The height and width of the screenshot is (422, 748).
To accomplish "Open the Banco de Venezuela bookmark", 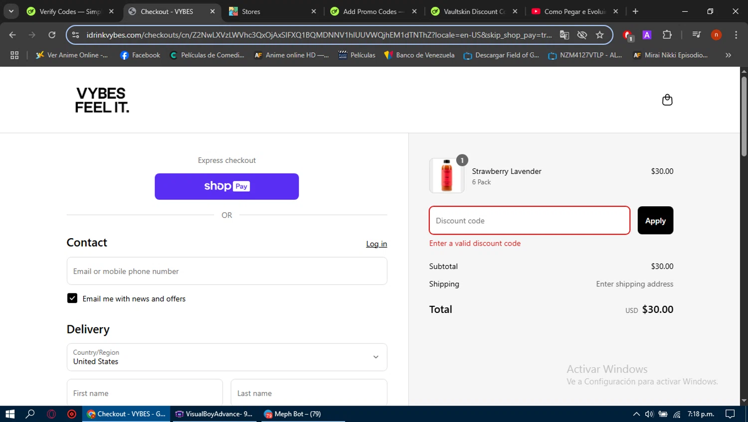I will (x=419, y=55).
